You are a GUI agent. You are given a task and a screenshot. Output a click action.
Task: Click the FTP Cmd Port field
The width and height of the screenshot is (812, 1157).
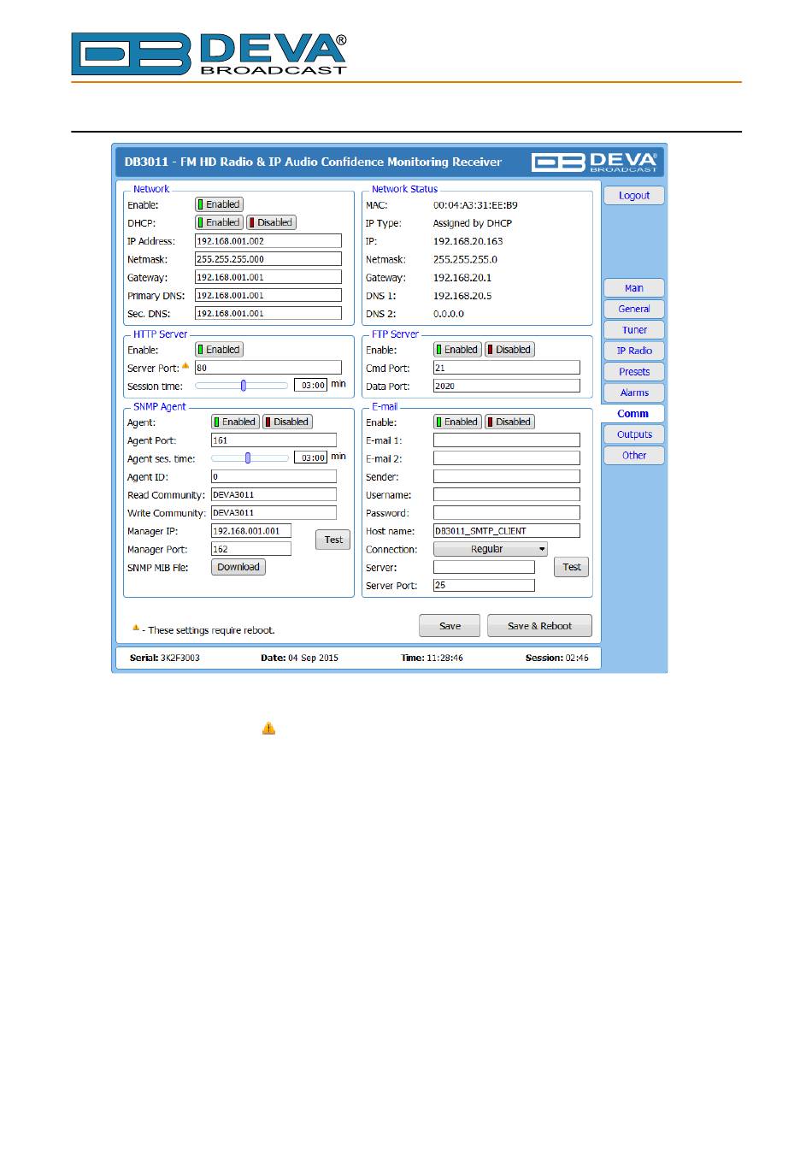pyautogui.click(x=507, y=368)
